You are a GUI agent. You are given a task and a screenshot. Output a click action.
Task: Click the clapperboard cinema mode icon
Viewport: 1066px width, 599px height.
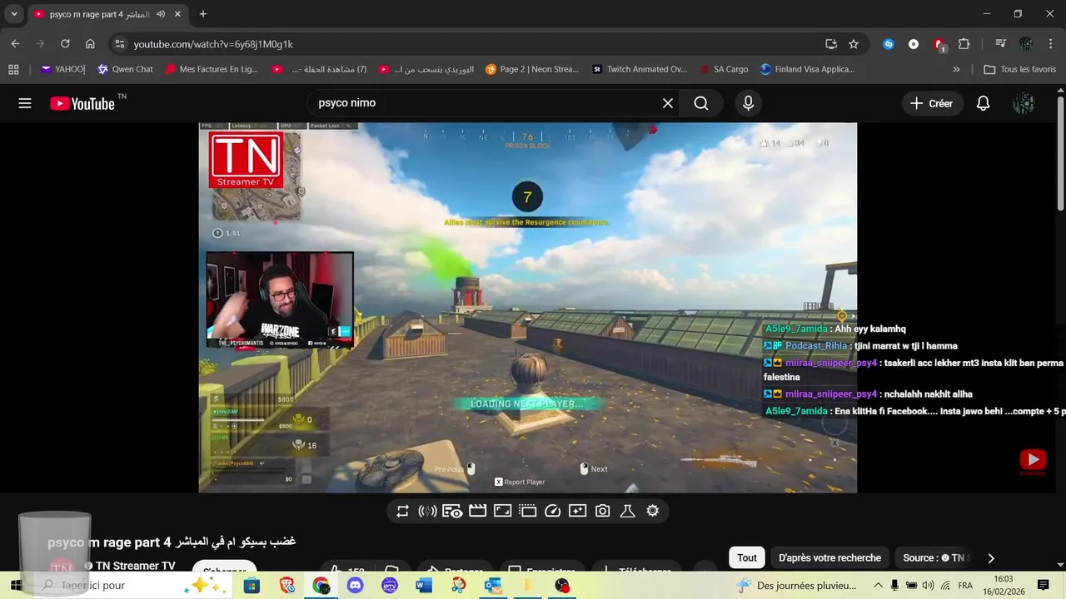(477, 511)
